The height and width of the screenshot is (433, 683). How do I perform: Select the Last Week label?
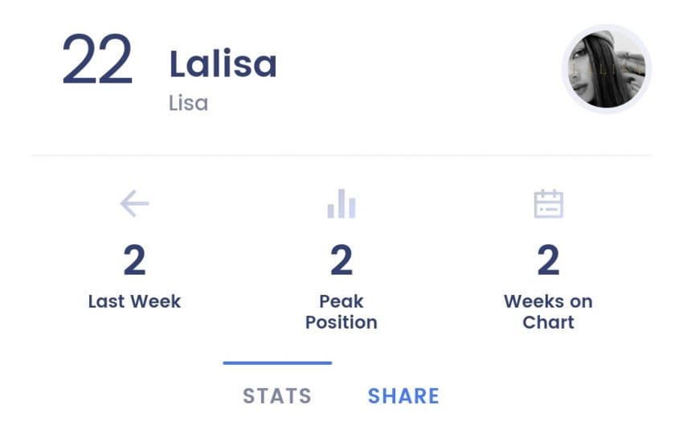[135, 301]
